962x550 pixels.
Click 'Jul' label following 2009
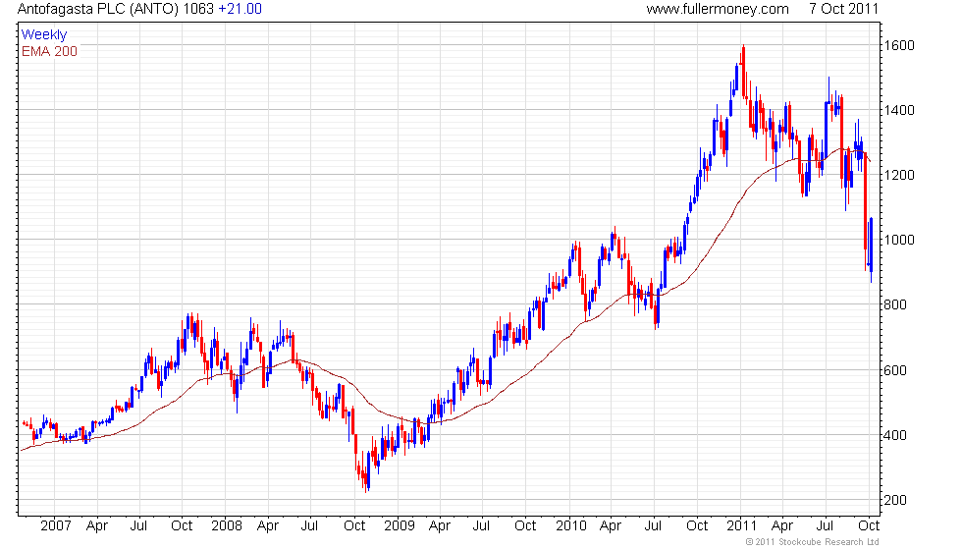[481, 526]
